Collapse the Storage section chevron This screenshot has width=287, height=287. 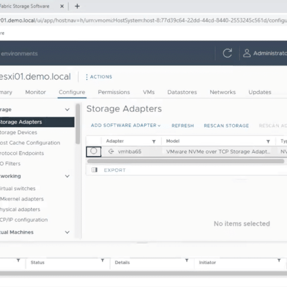pos(67,109)
